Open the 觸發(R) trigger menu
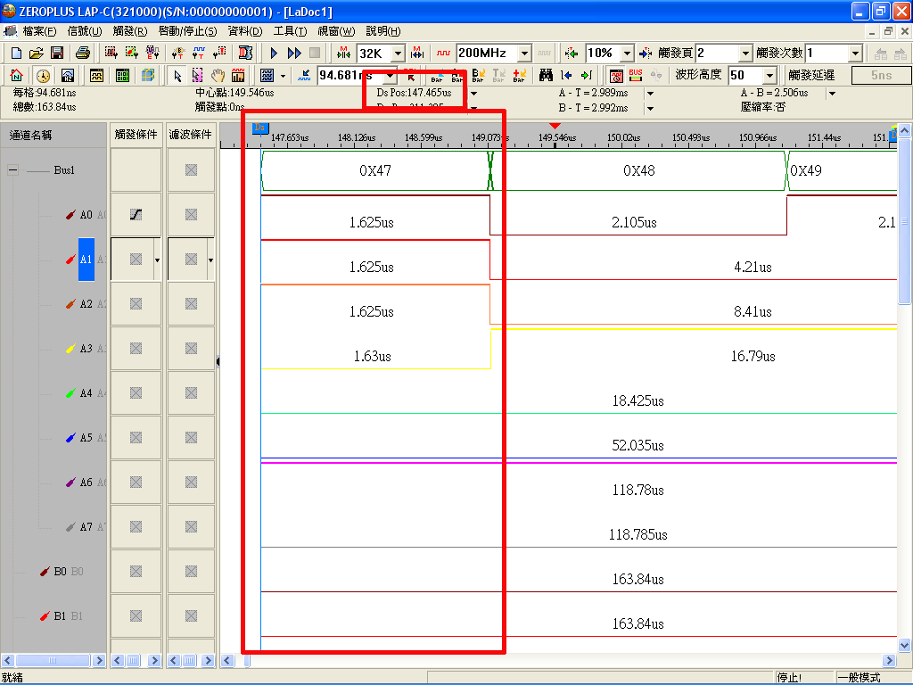The width and height of the screenshot is (913, 685). [x=130, y=31]
